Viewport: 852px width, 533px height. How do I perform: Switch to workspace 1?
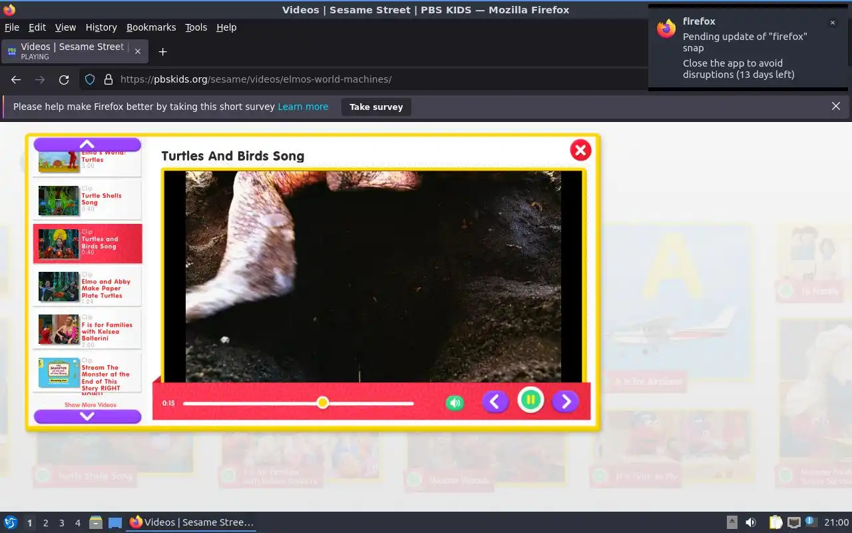pos(29,523)
